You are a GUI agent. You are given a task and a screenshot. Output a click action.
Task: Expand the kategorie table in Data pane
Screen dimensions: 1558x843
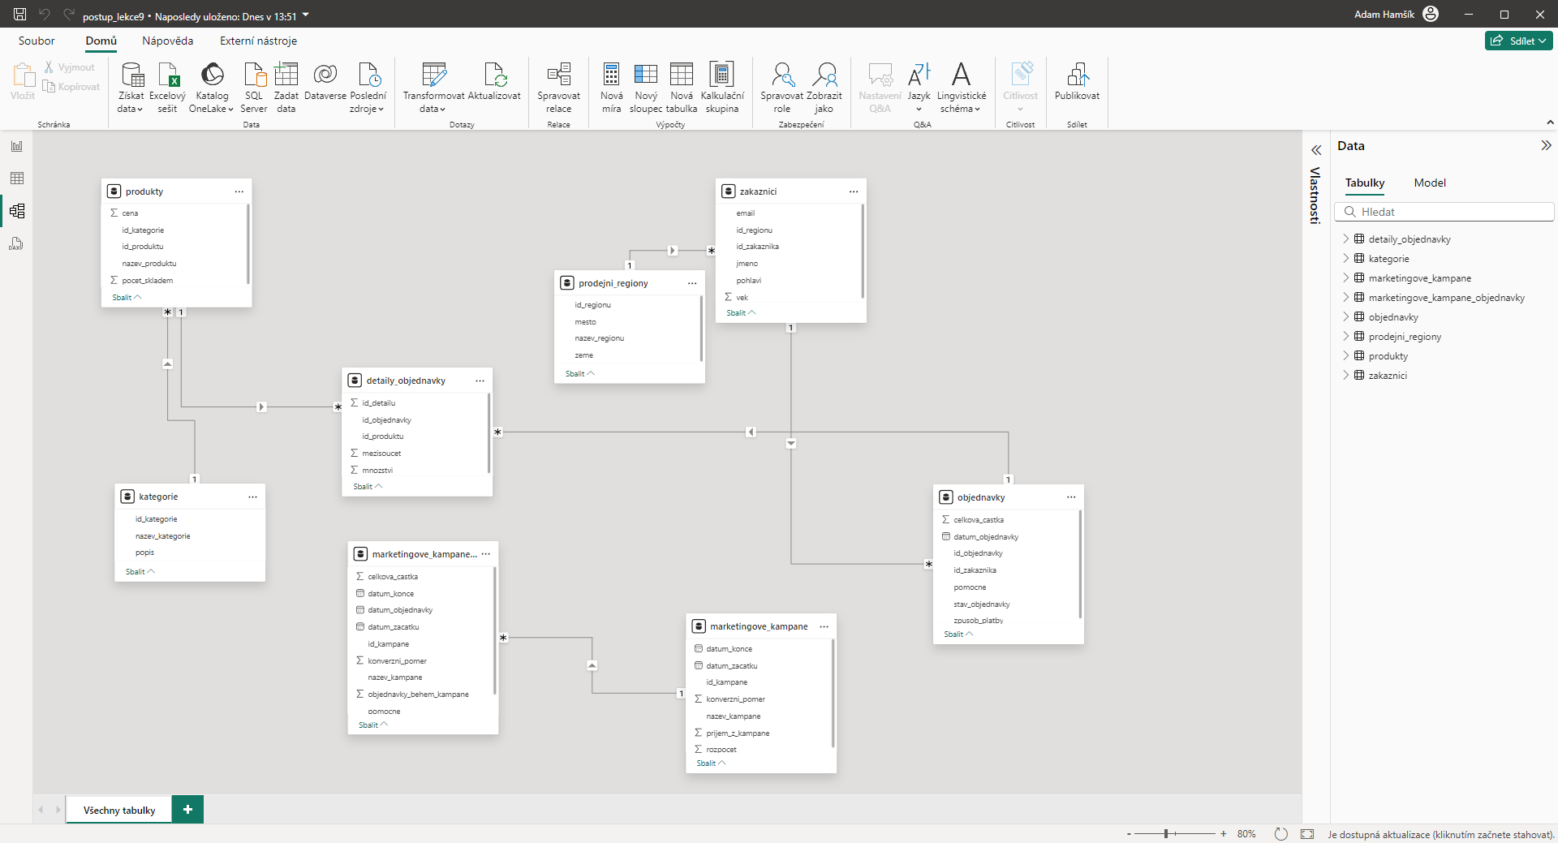click(x=1345, y=258)
